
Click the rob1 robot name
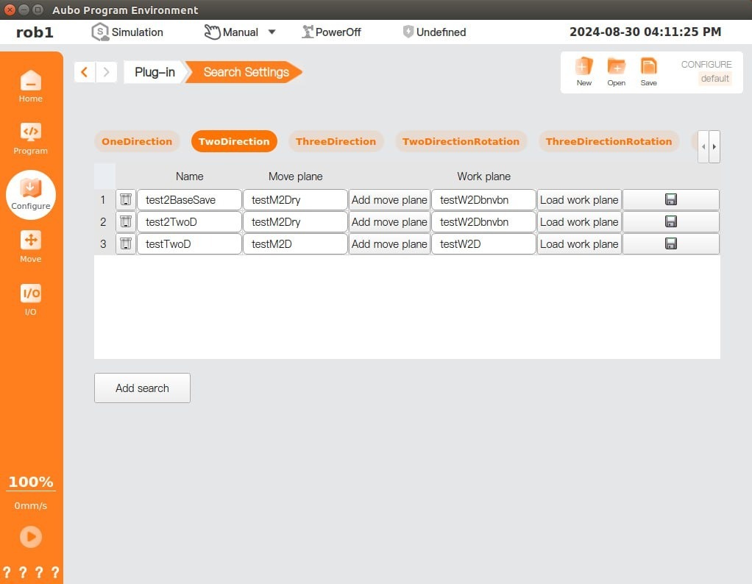pyautogui.click(x=35, y=32)
